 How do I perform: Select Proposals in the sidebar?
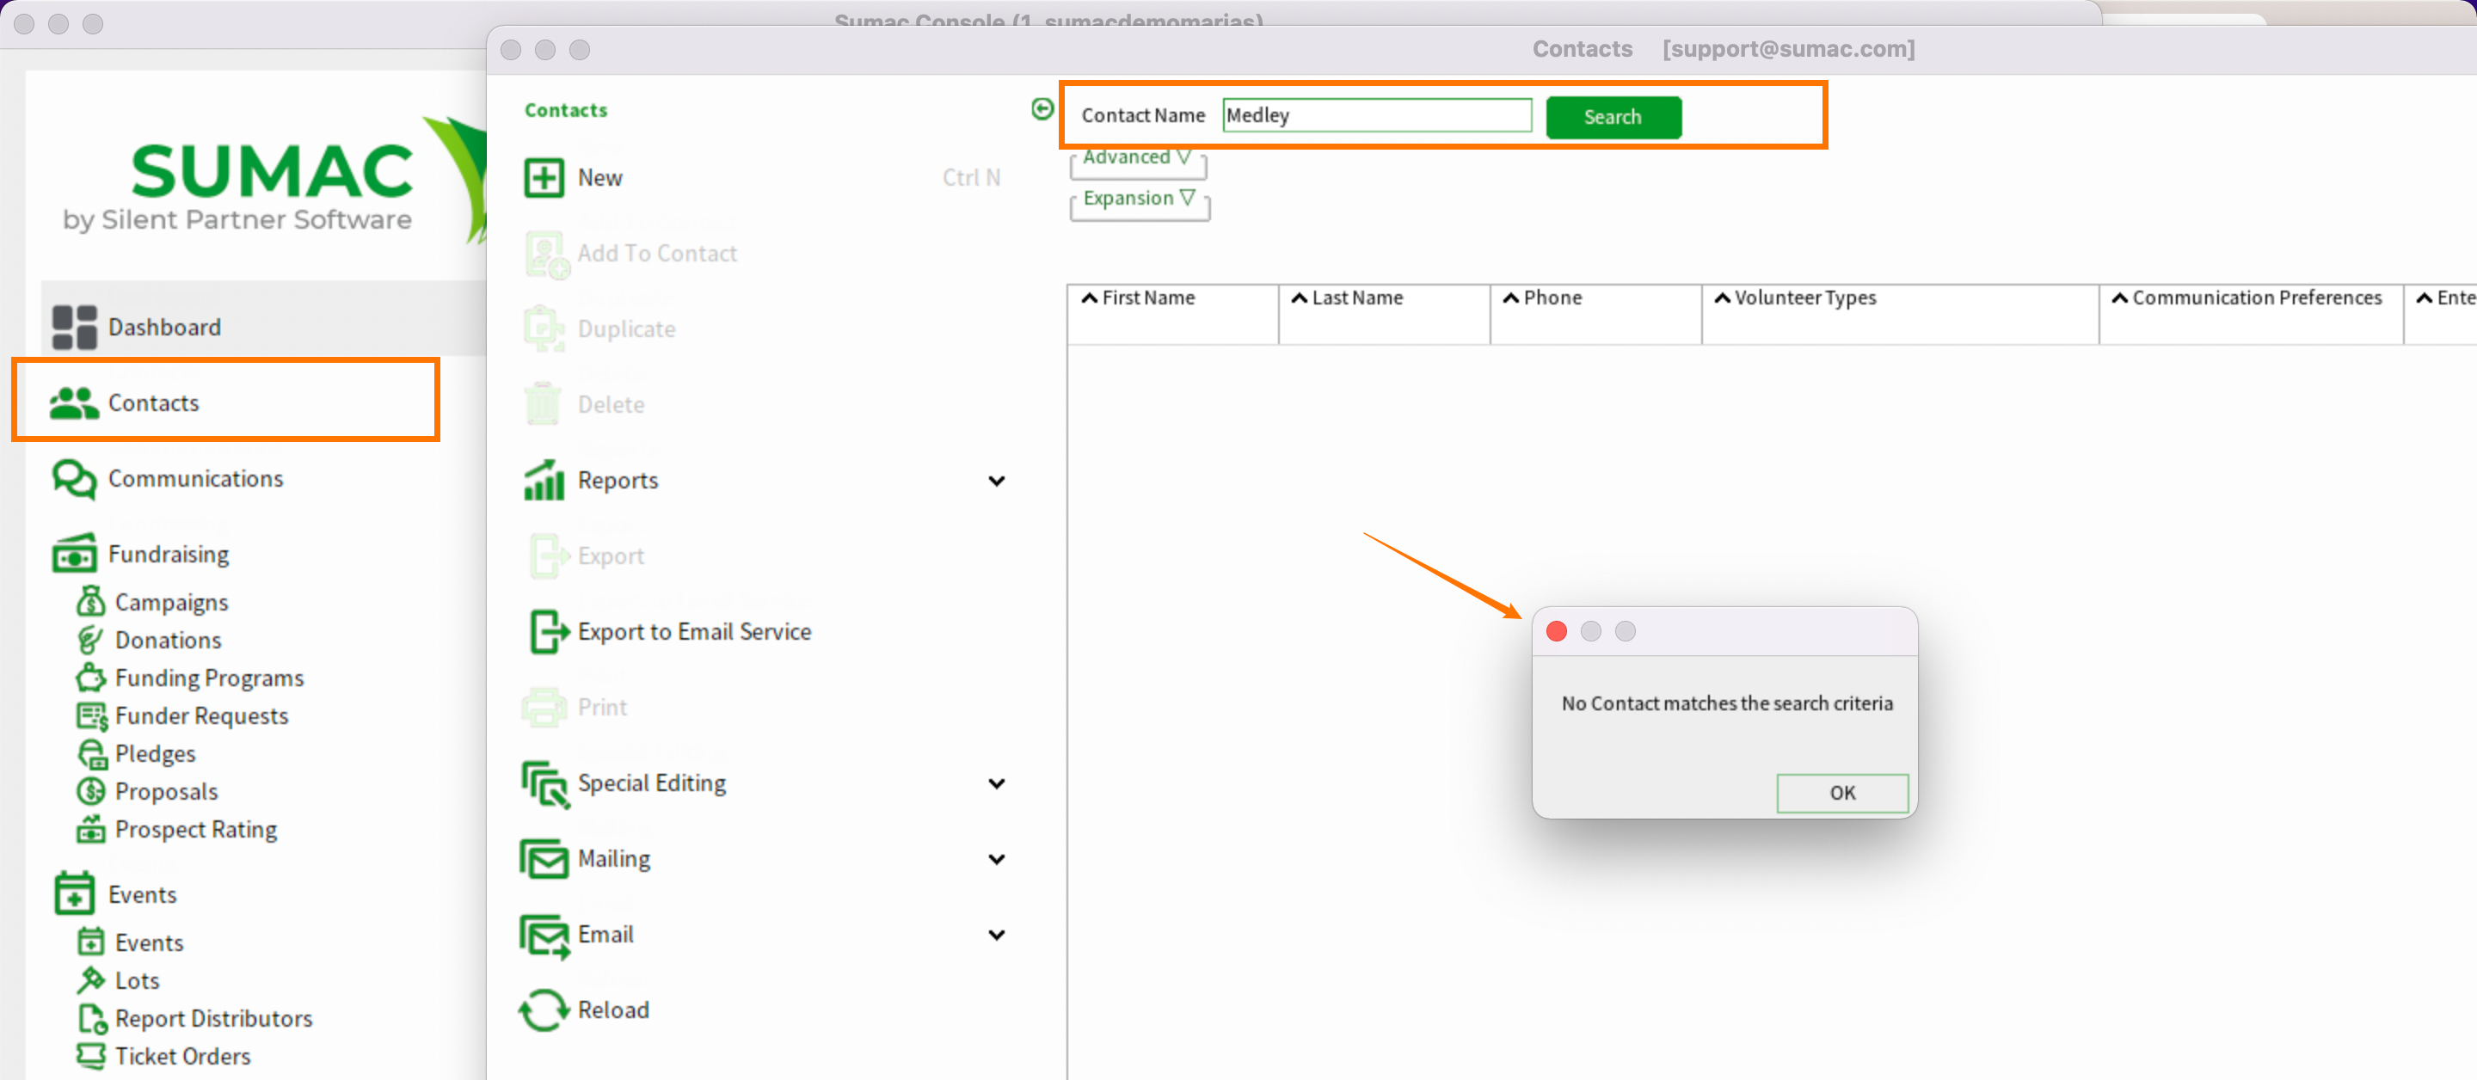(x=166, y=791)
